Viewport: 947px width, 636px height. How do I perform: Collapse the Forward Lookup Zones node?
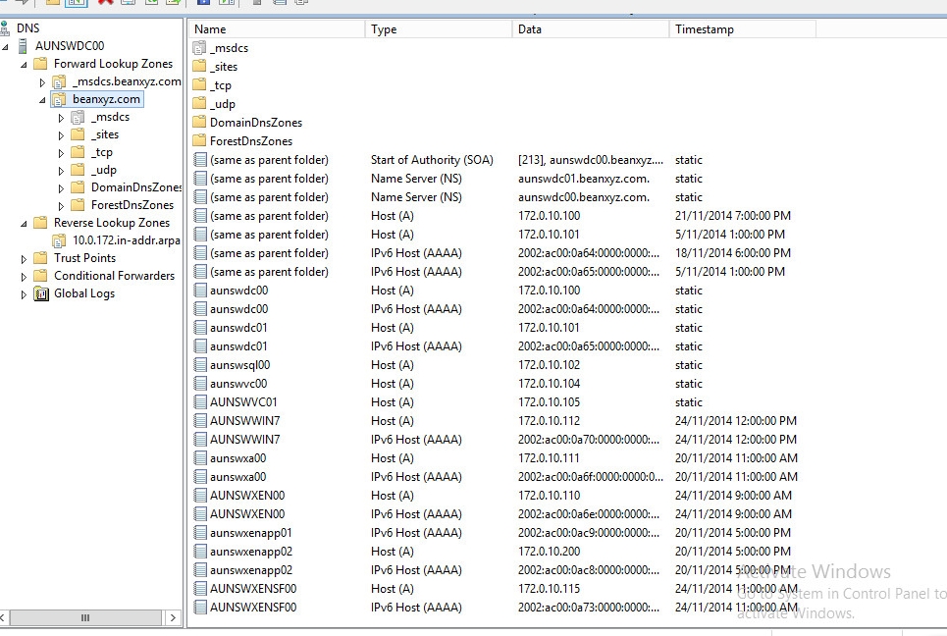[24, 65]
